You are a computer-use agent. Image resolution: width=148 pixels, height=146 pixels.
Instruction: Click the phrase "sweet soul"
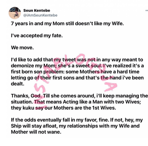point(89,66)
